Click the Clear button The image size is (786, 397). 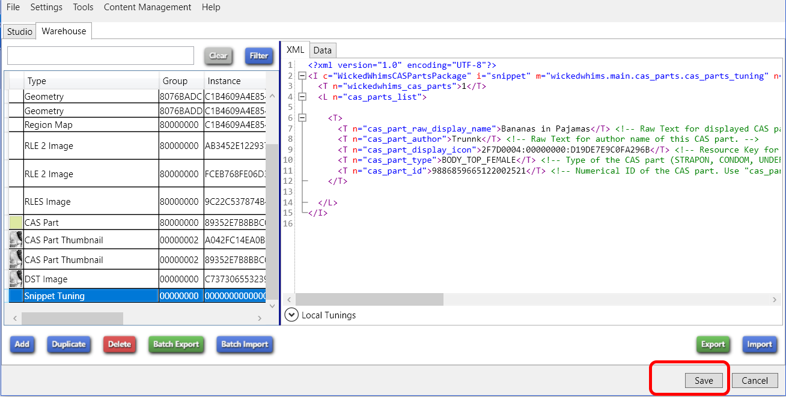pyautogui.click(x=219, y=56)
